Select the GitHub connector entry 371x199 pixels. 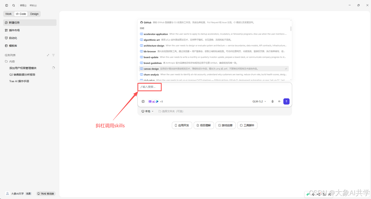click(213, 22)
